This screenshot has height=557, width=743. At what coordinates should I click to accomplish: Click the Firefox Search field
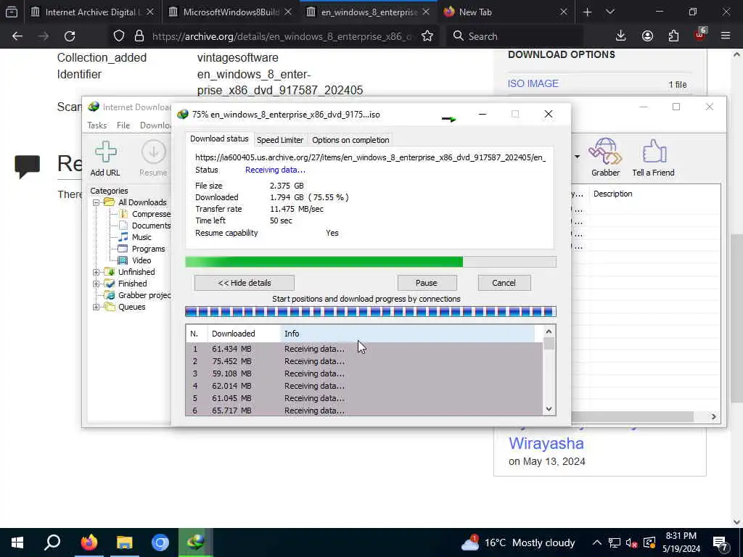[514, 36]
